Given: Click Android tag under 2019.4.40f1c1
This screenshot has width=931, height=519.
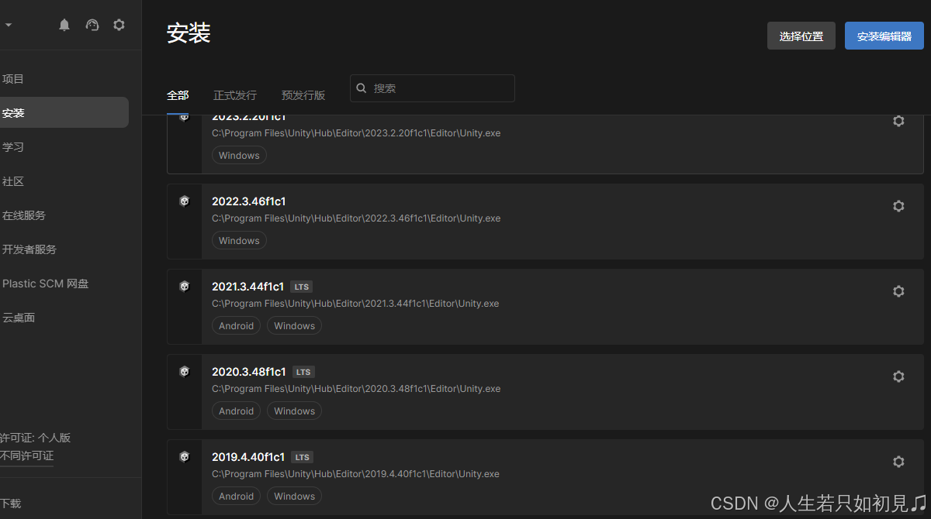Looking at the screenshot, I should click(x=236, y=497).
